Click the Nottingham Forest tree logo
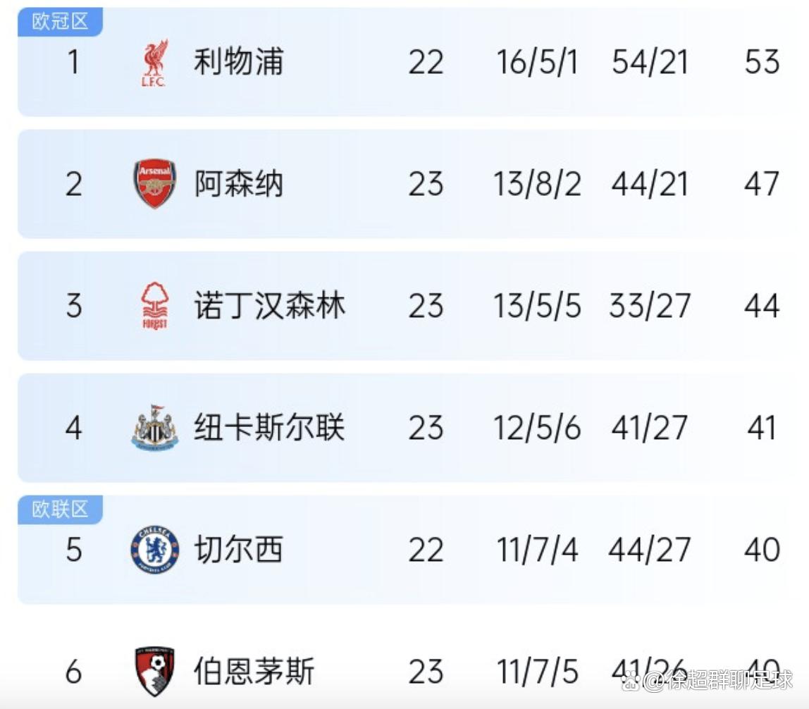809x709 pixels. tap(155, 305)
